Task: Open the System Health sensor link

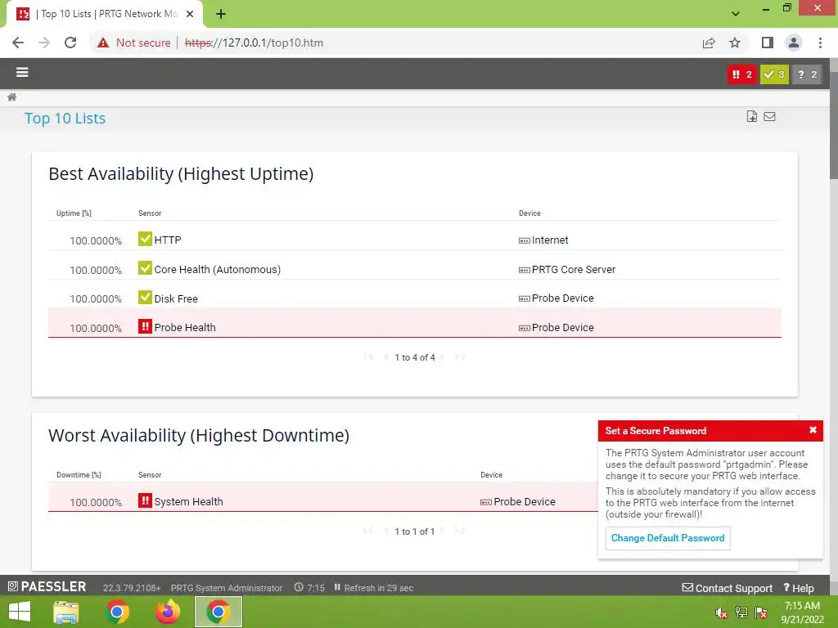Action: [x=189, y=502]
